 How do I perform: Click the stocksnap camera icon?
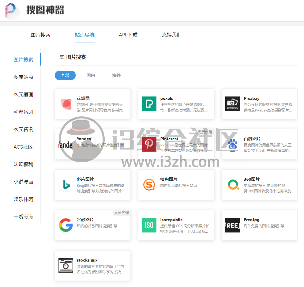[66, 266]
